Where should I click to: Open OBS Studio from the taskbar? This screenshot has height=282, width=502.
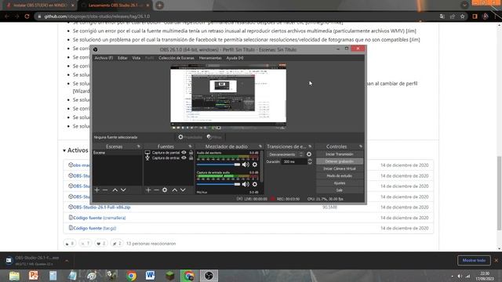point(209,276)
